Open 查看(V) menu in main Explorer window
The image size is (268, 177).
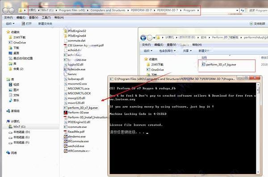tap(33, 17)
